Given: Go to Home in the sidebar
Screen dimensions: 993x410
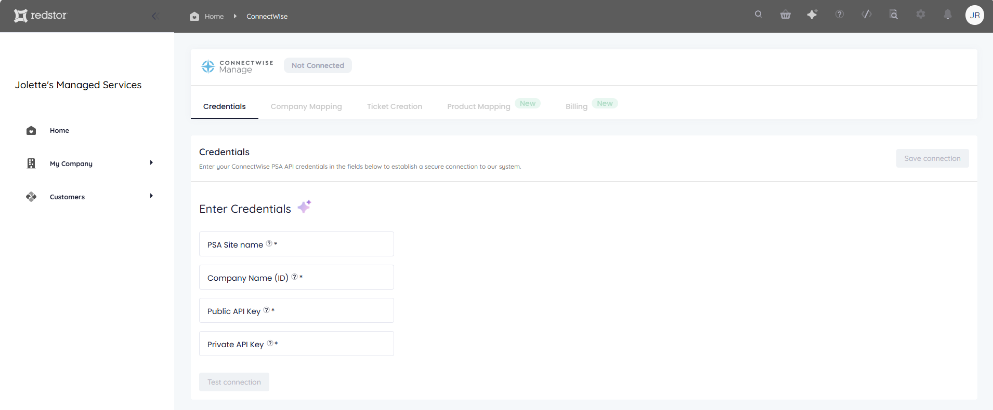Looking at the screenshot, I should 59,130.
